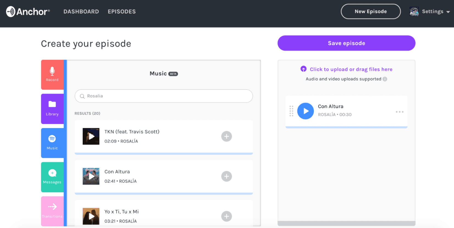The height and width of the screenshot is (228, 454).
Task: Go to the Dashboard page
Action: pyautogui.click(x=81, y=12)
